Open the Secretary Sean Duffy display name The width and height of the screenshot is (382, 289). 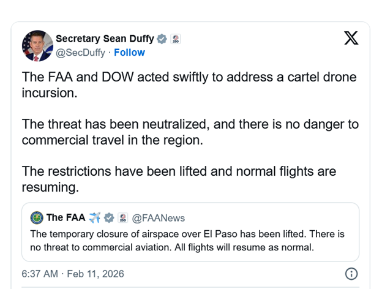pos(105,39)
